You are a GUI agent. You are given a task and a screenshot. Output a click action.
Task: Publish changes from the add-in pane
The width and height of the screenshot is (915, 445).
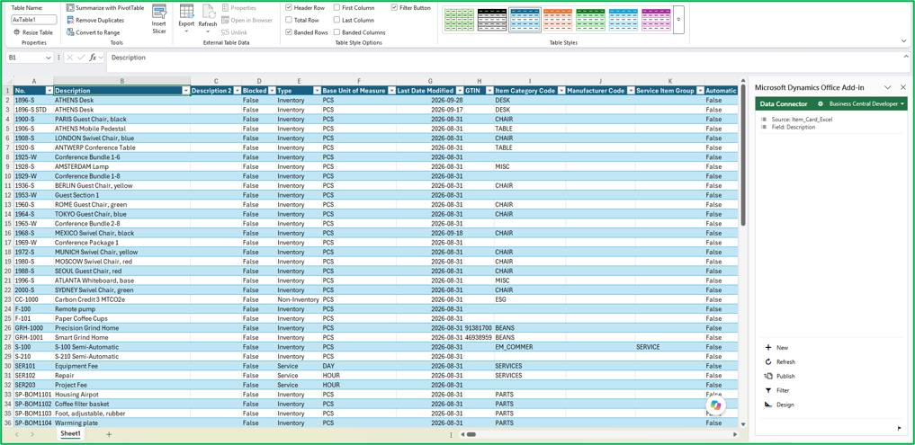pos(780,376)
